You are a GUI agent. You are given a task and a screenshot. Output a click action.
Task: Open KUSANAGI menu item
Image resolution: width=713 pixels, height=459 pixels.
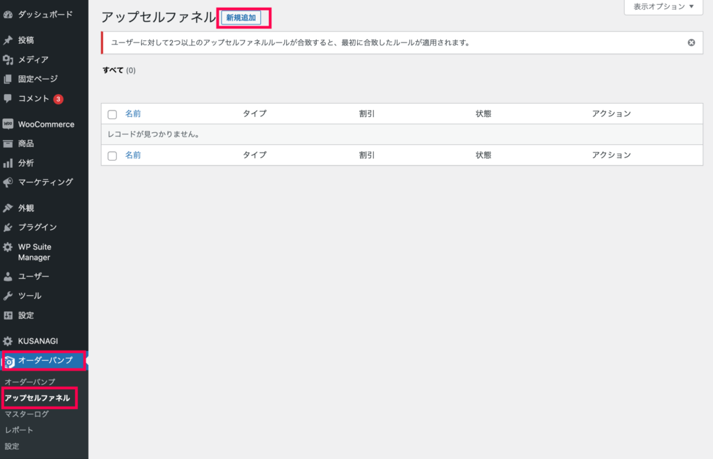click(38, 341)
